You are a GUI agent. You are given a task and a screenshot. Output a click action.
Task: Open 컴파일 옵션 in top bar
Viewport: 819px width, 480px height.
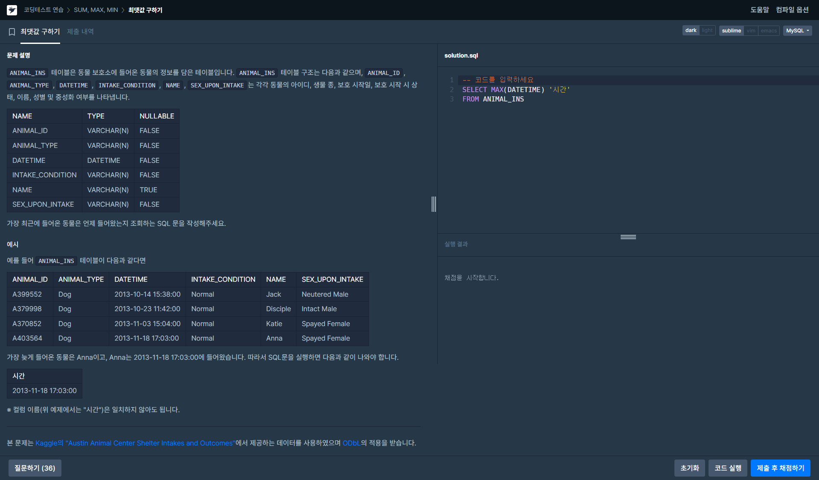(792, 10)
